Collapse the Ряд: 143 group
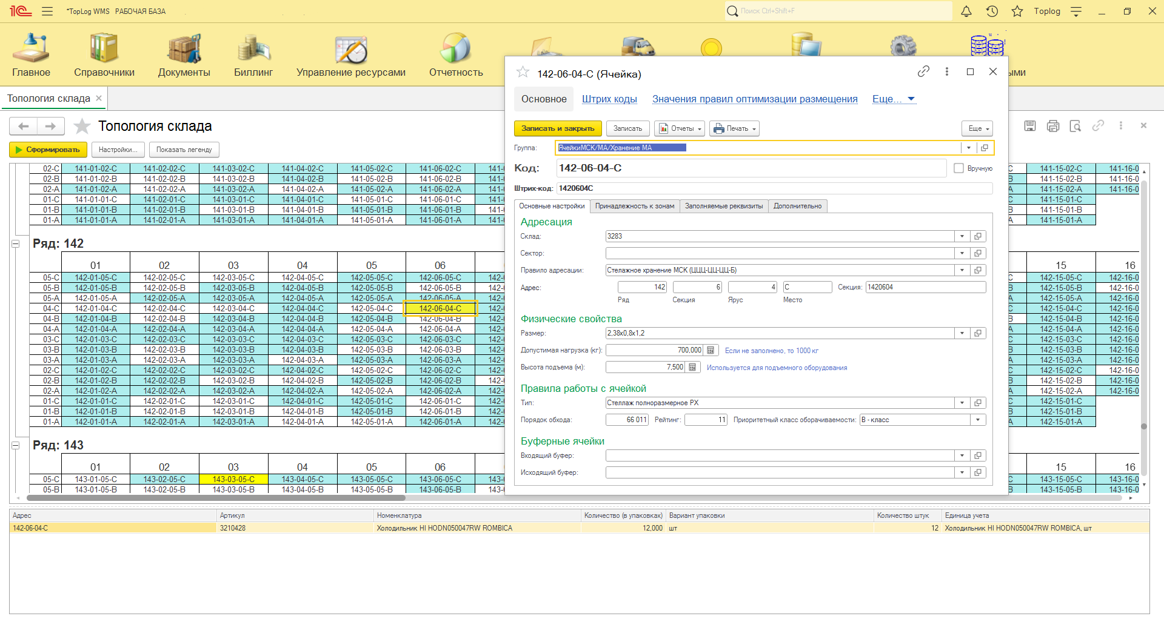 [x=16, y=445]
